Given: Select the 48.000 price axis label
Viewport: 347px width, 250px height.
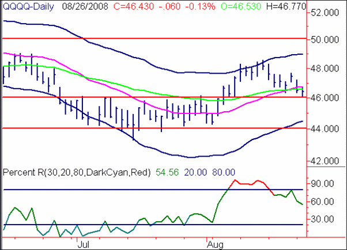Looking at the screenshot, I should 325,69.
